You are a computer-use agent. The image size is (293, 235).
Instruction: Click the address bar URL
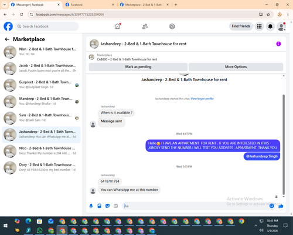point(70,15)
